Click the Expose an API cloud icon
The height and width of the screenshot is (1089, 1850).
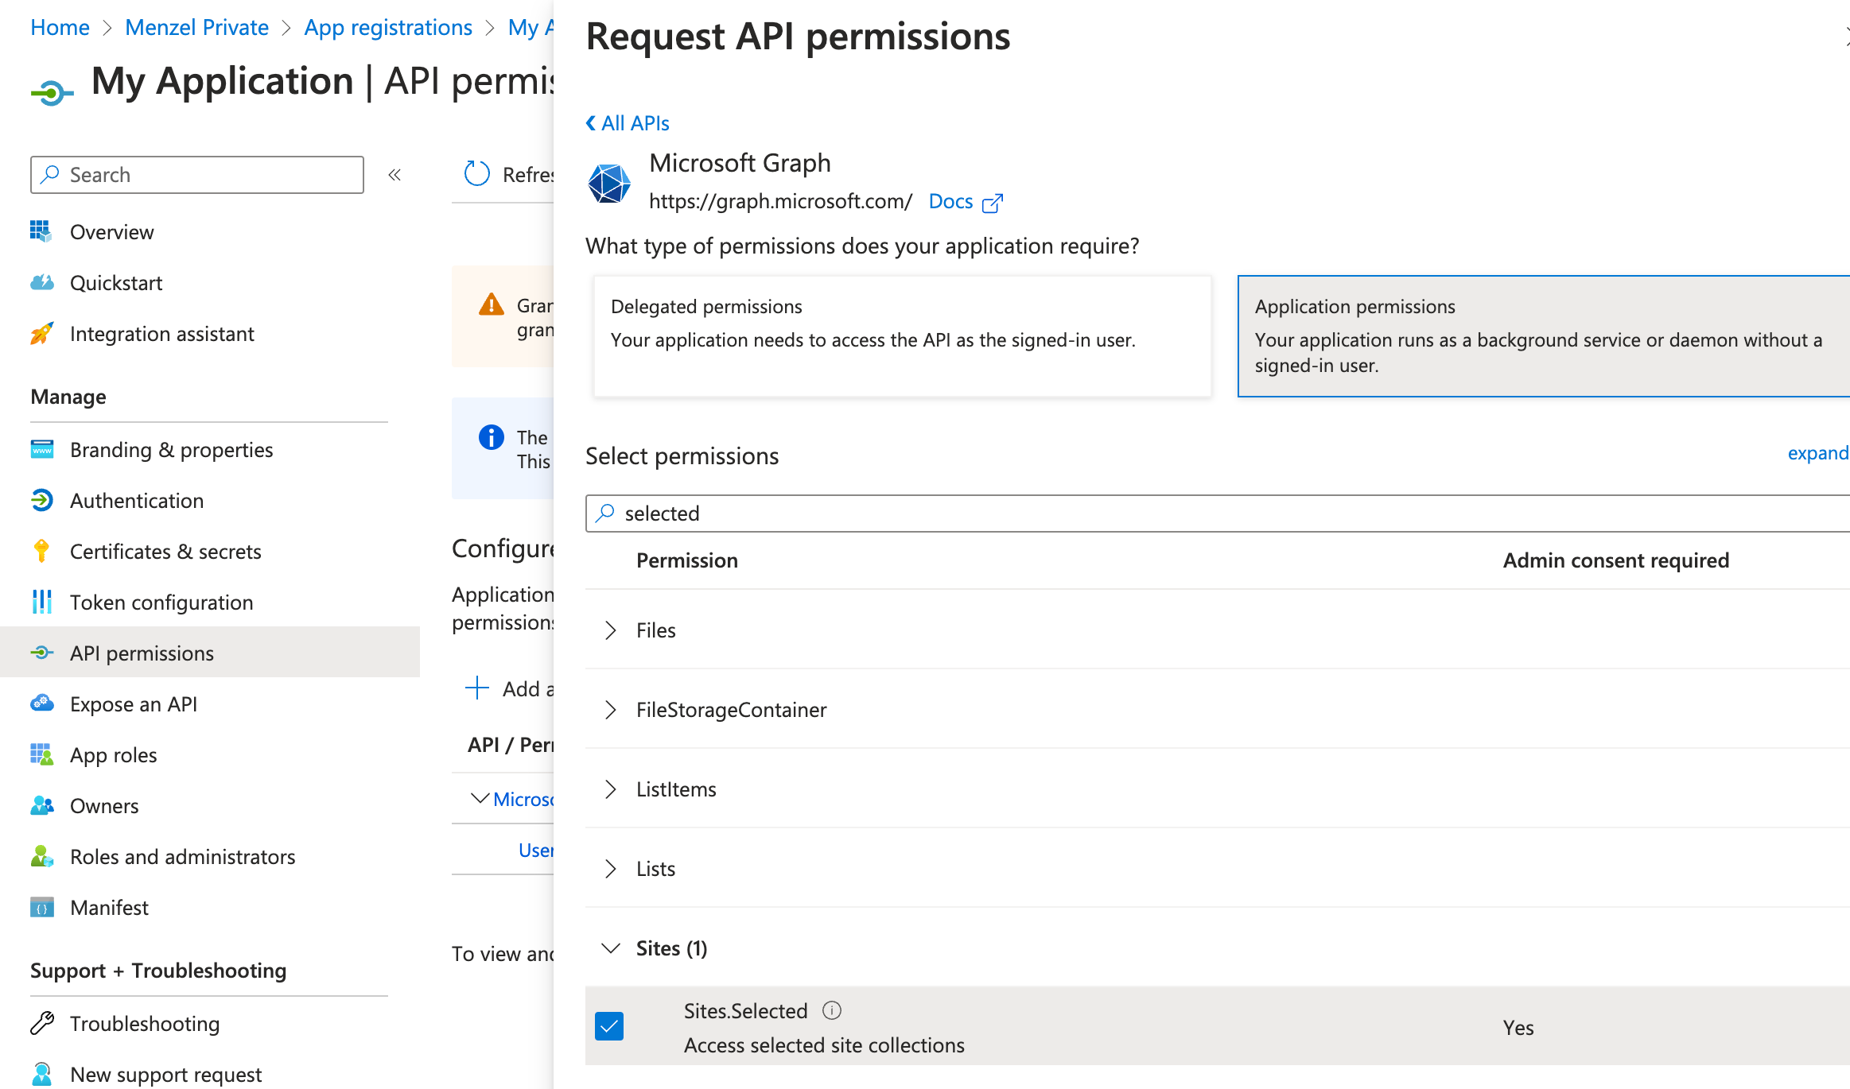[x=42, y=704]
